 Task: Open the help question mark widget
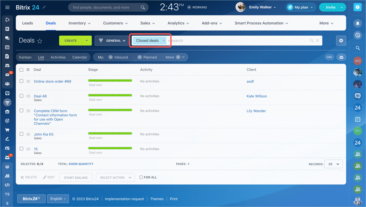(x=357, y=7)
